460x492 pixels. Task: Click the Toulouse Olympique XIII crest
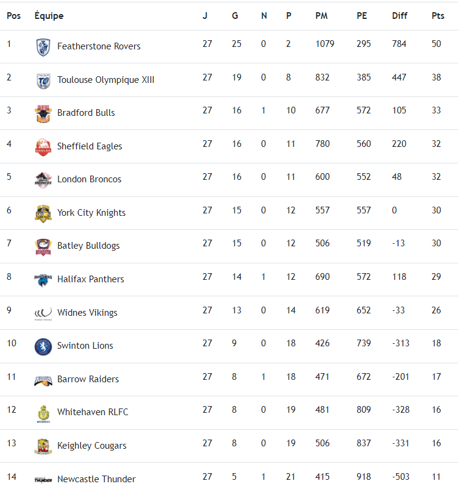pyautogui.click(x=43, y=80)
